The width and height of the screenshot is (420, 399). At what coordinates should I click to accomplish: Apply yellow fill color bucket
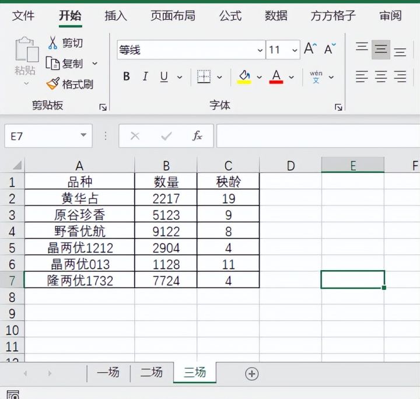coord(244,77)
